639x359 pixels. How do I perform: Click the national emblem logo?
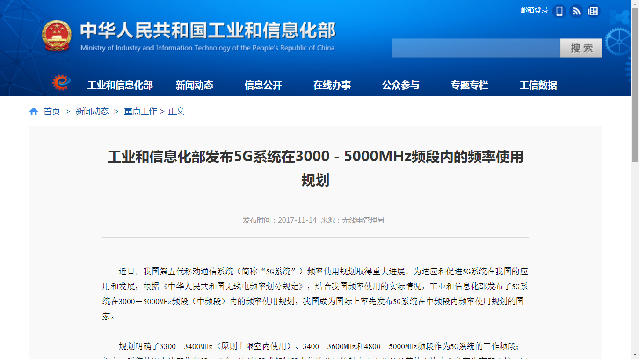(57, 36)
